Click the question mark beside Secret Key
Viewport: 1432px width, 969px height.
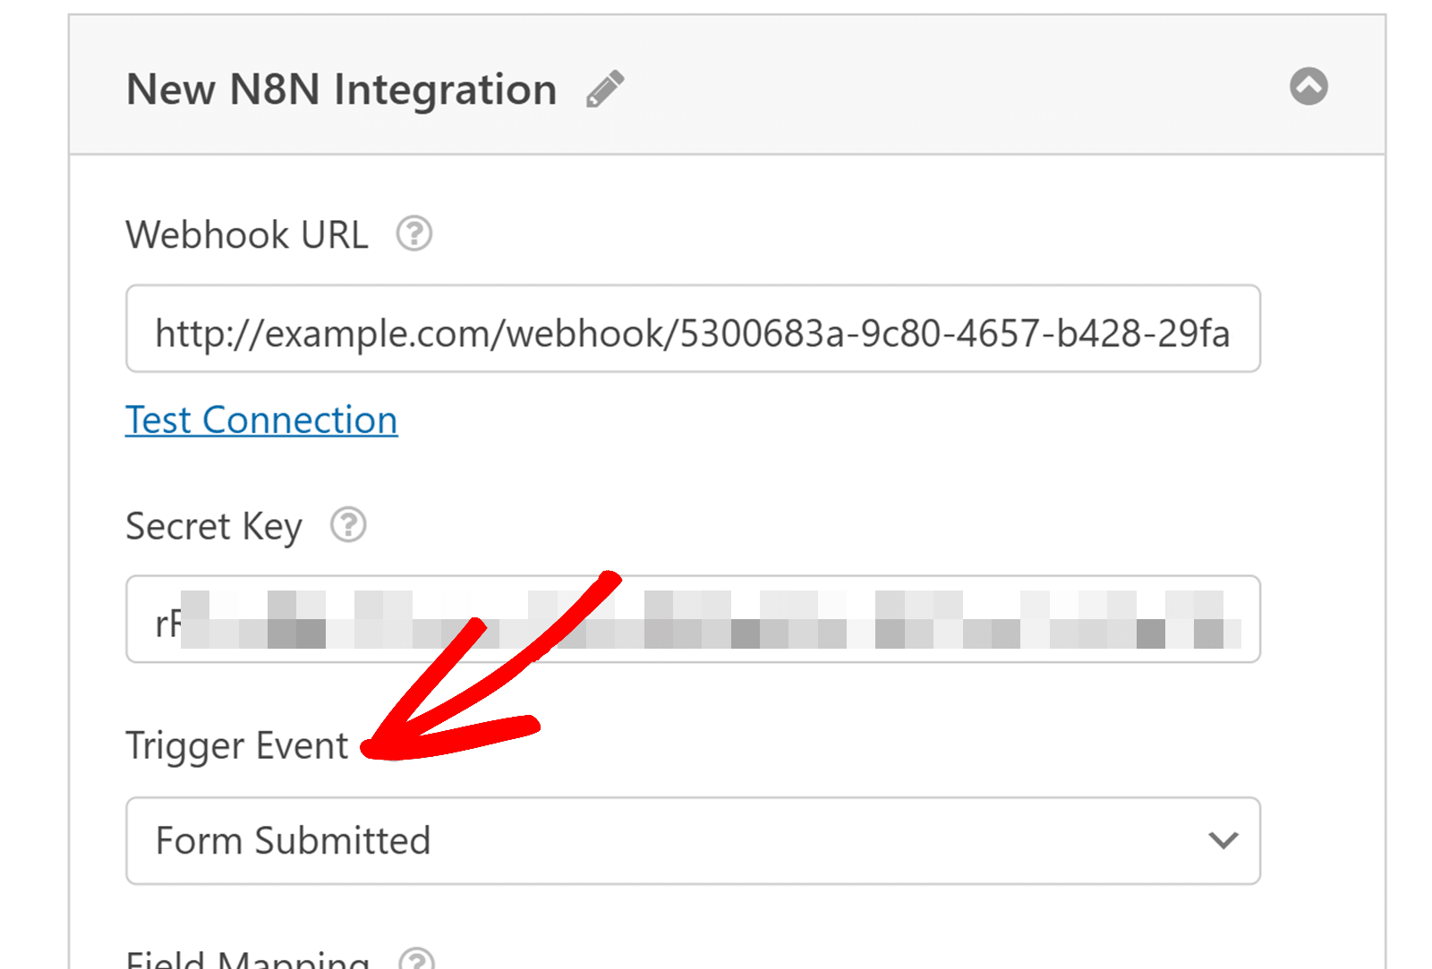point(349,526)
